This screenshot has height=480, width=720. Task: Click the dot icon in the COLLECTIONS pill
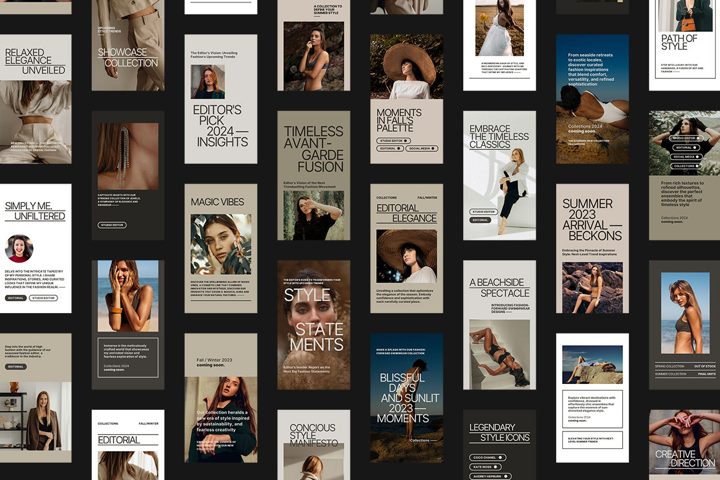(x=697, y=166)
